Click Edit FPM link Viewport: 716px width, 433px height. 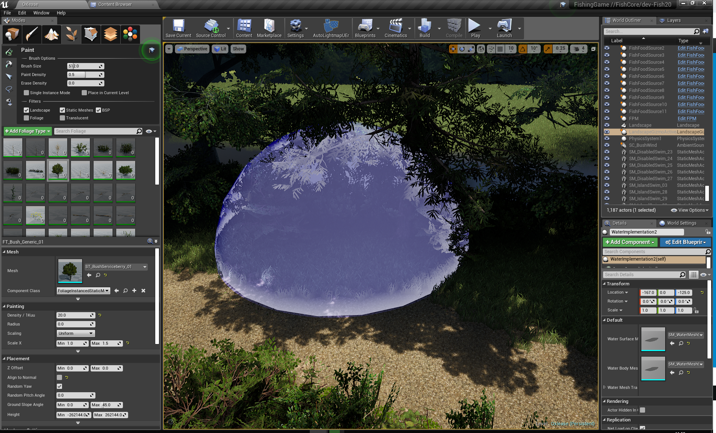point(687,119)
